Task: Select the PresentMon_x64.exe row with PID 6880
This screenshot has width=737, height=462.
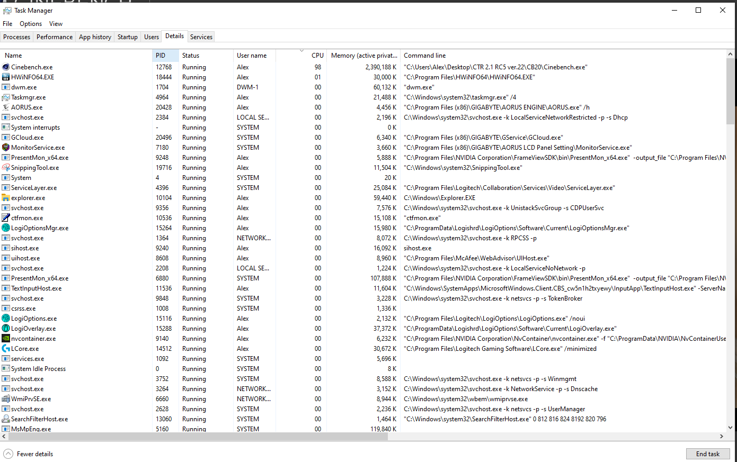Action: click(x=363, y=278)
